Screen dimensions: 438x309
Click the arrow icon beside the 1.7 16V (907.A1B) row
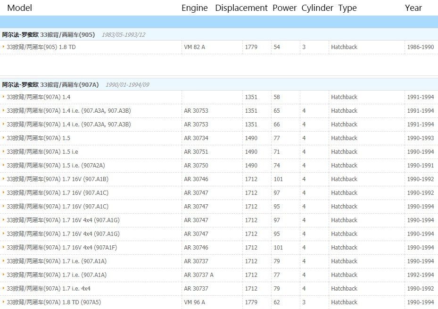point(3,179)
